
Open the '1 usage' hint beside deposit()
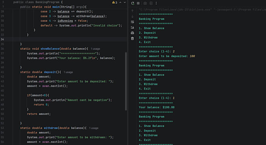pos(68,72)
